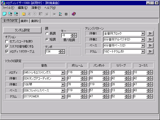
Task: Open the 演奏(P) menu
Action: pyautogui.click(x=36, y=8)
